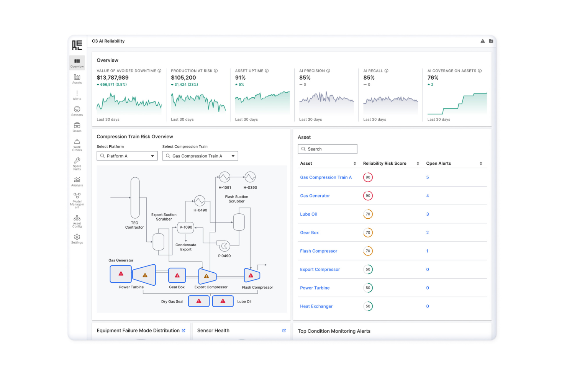The height and width of the screenshot is (378, 567).
Task: Open the Select Platform dropdown
Action: pos(127,155)
